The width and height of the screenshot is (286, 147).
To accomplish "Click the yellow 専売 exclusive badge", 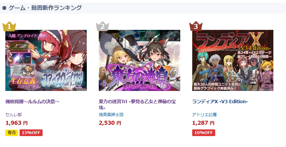I will tap(12, 133).
